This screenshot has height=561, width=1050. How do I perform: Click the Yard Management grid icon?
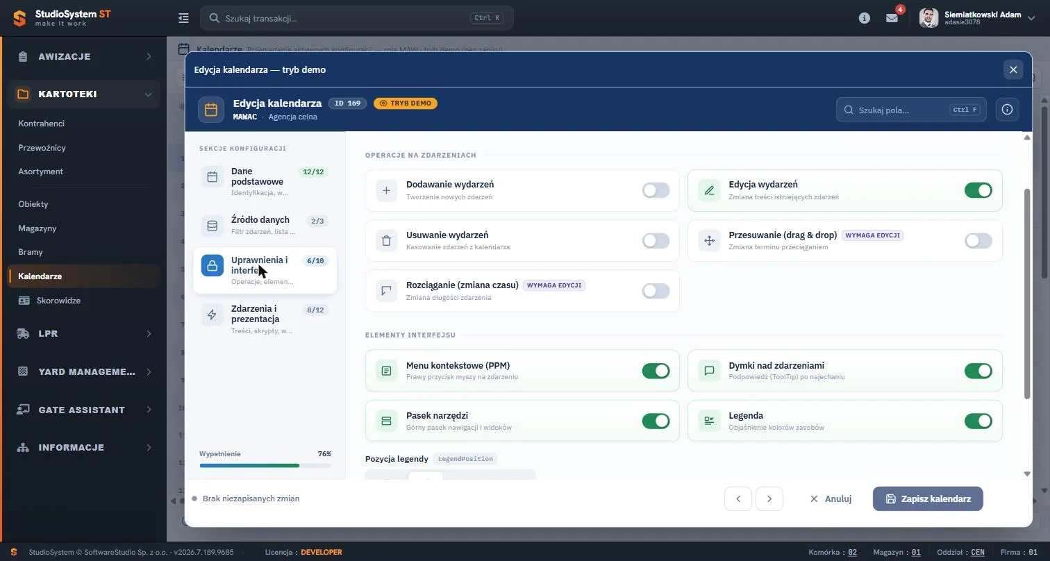[23, 371]
